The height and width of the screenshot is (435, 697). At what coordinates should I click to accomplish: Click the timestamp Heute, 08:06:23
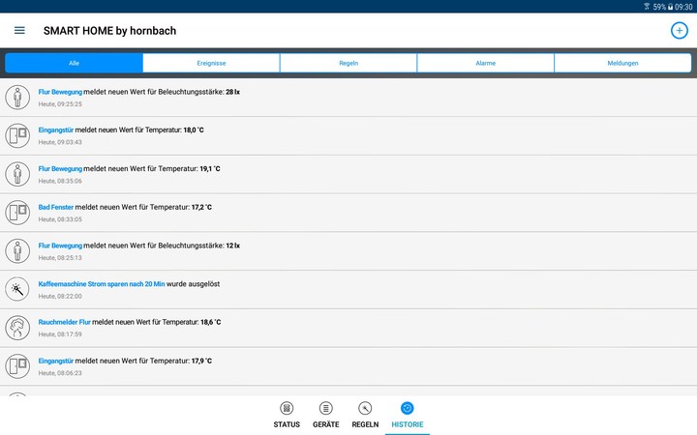click(60, 373)
